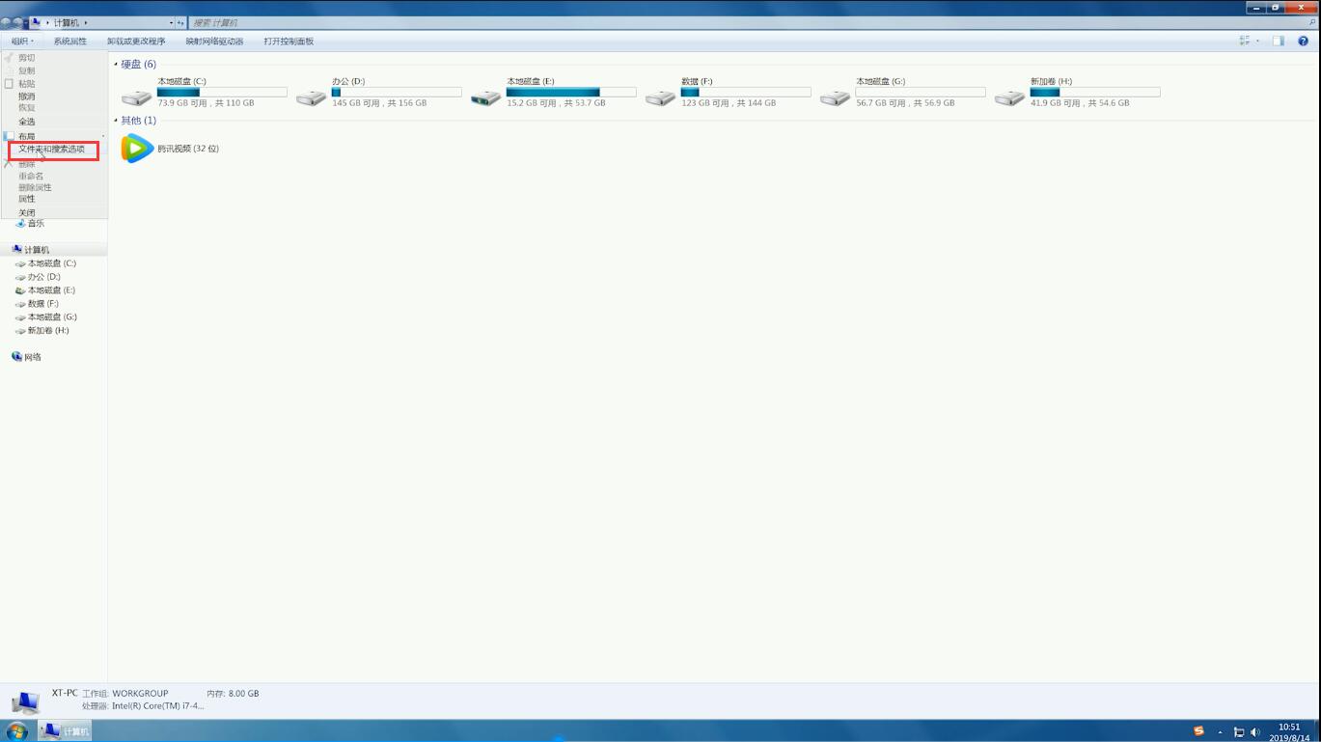Collapse the 硬盘 (6) group
This screenshot has width=1321, height=742.
[x=116, y=65]
